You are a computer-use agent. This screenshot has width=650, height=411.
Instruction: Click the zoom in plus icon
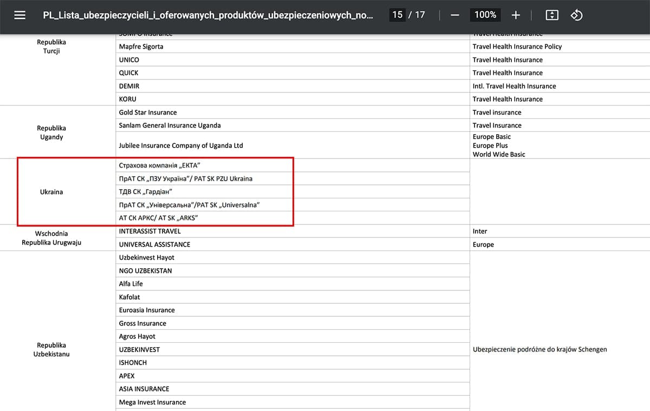(516, 15)
